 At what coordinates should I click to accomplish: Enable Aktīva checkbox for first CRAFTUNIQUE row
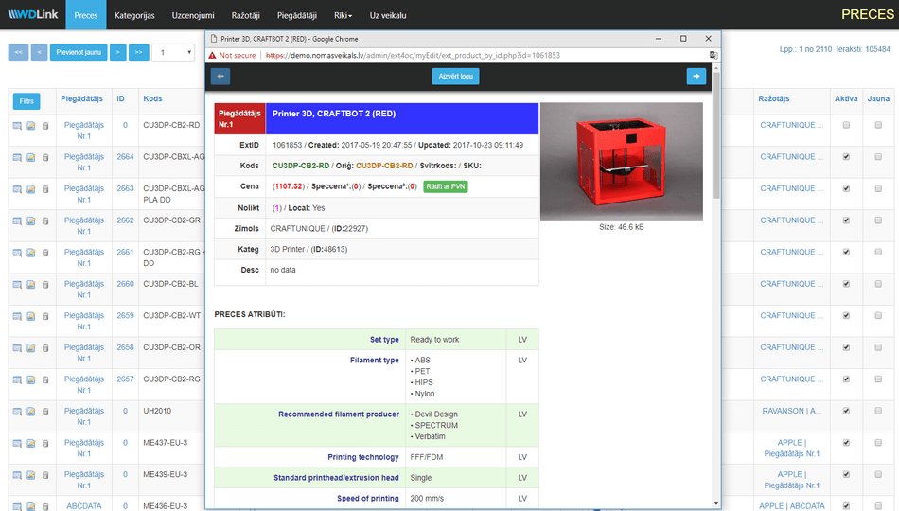(846, 125)
